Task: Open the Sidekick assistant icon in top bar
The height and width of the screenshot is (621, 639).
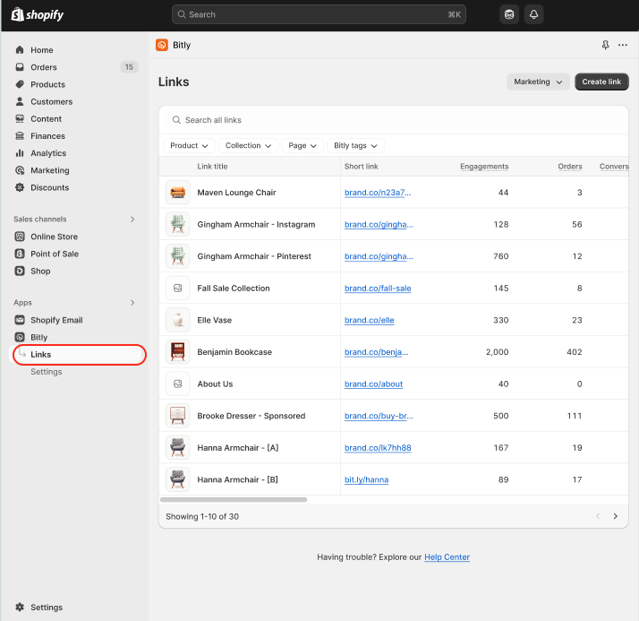Action: click(x=509, y=14)
